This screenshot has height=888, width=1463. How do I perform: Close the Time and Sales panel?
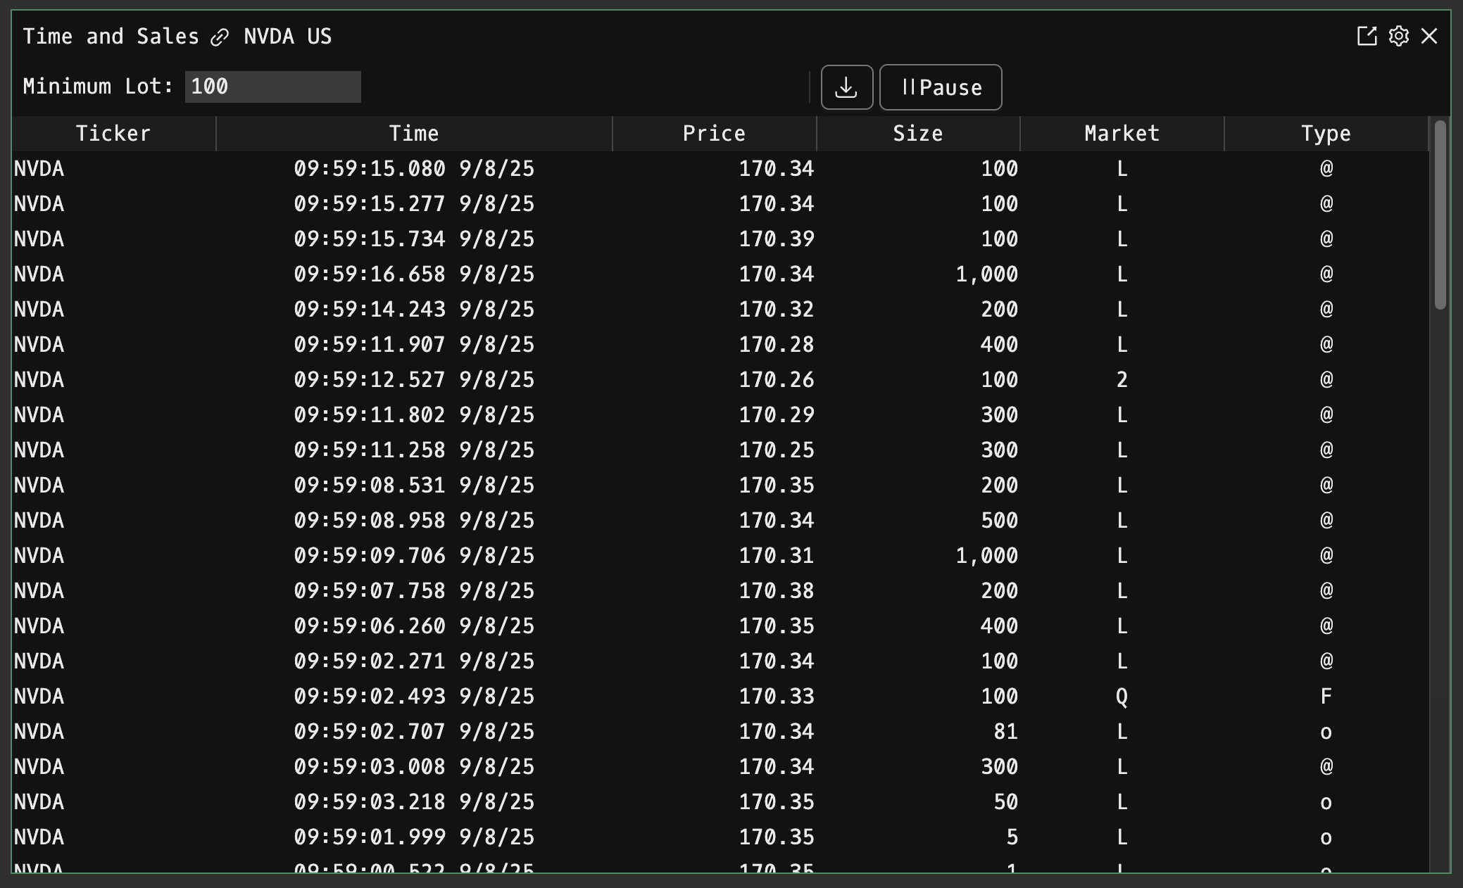pos(1429,36)
